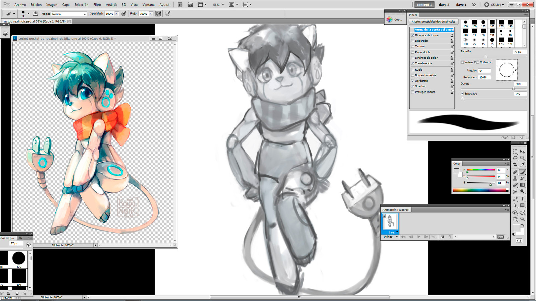Enable Dispersión checkbox
The image size is (536, 301).
[x=413, y=41]
